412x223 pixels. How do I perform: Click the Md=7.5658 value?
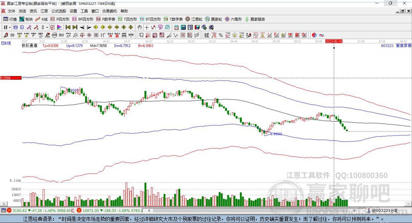click(x=99, y=45)
